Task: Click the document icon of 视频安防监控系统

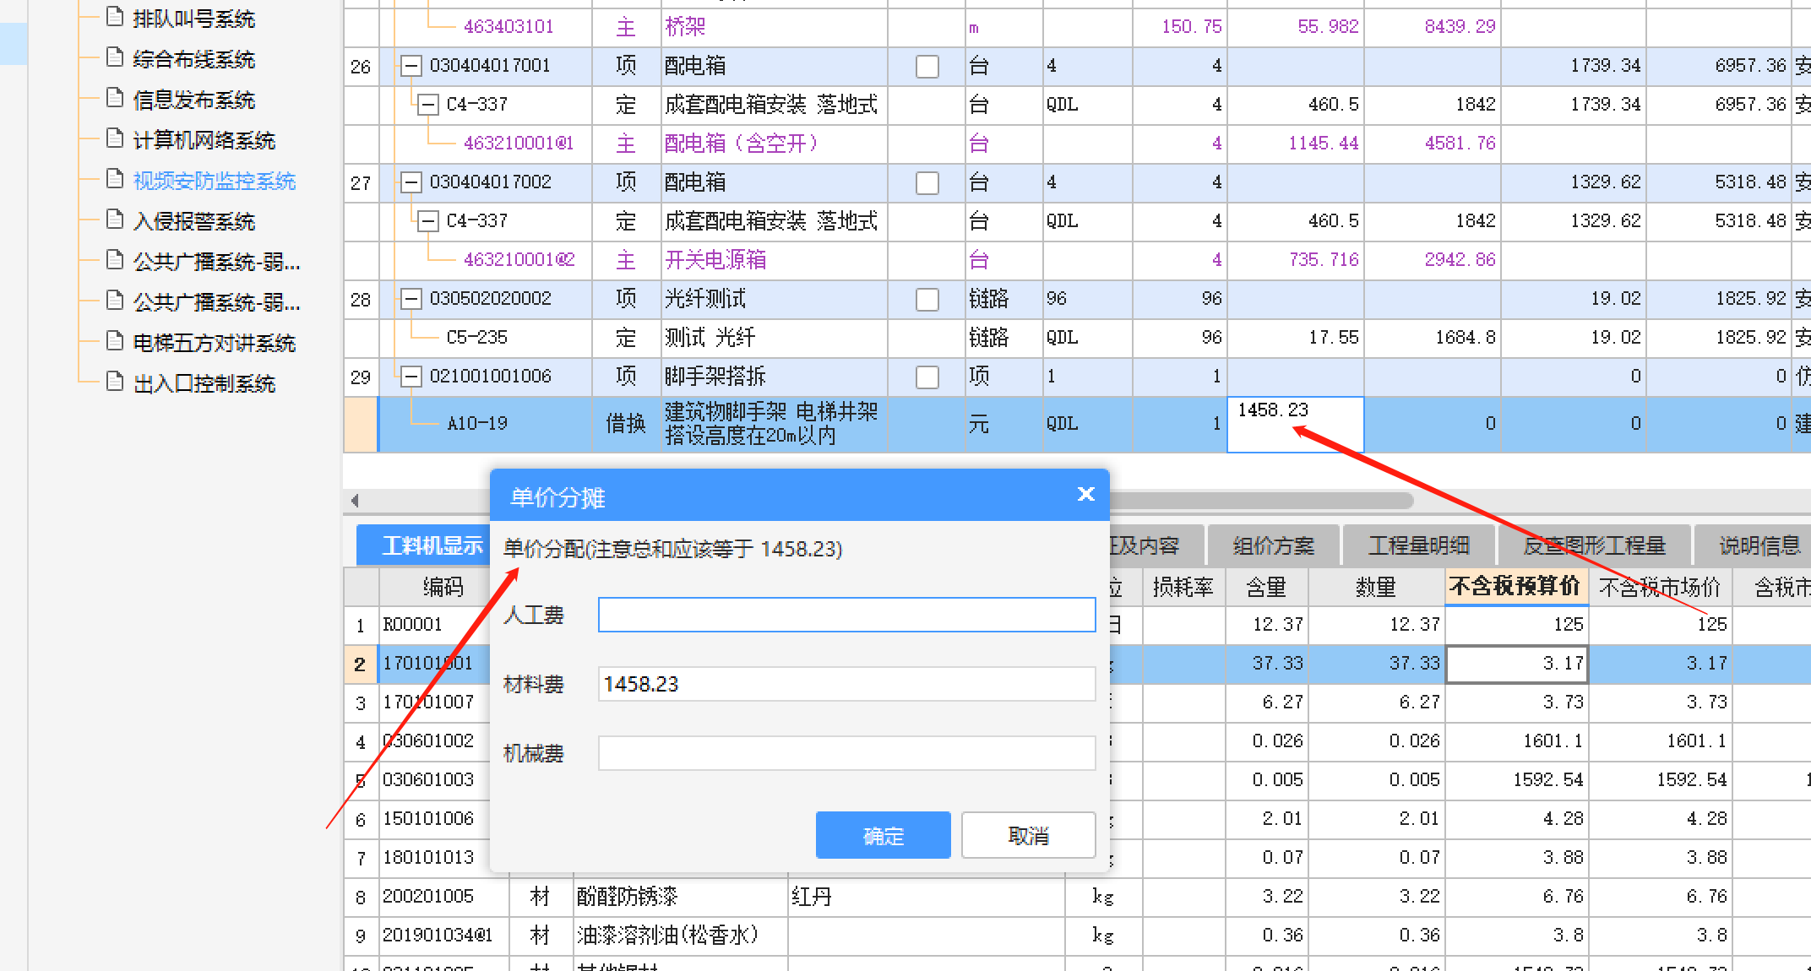Action: click(114, 180)
